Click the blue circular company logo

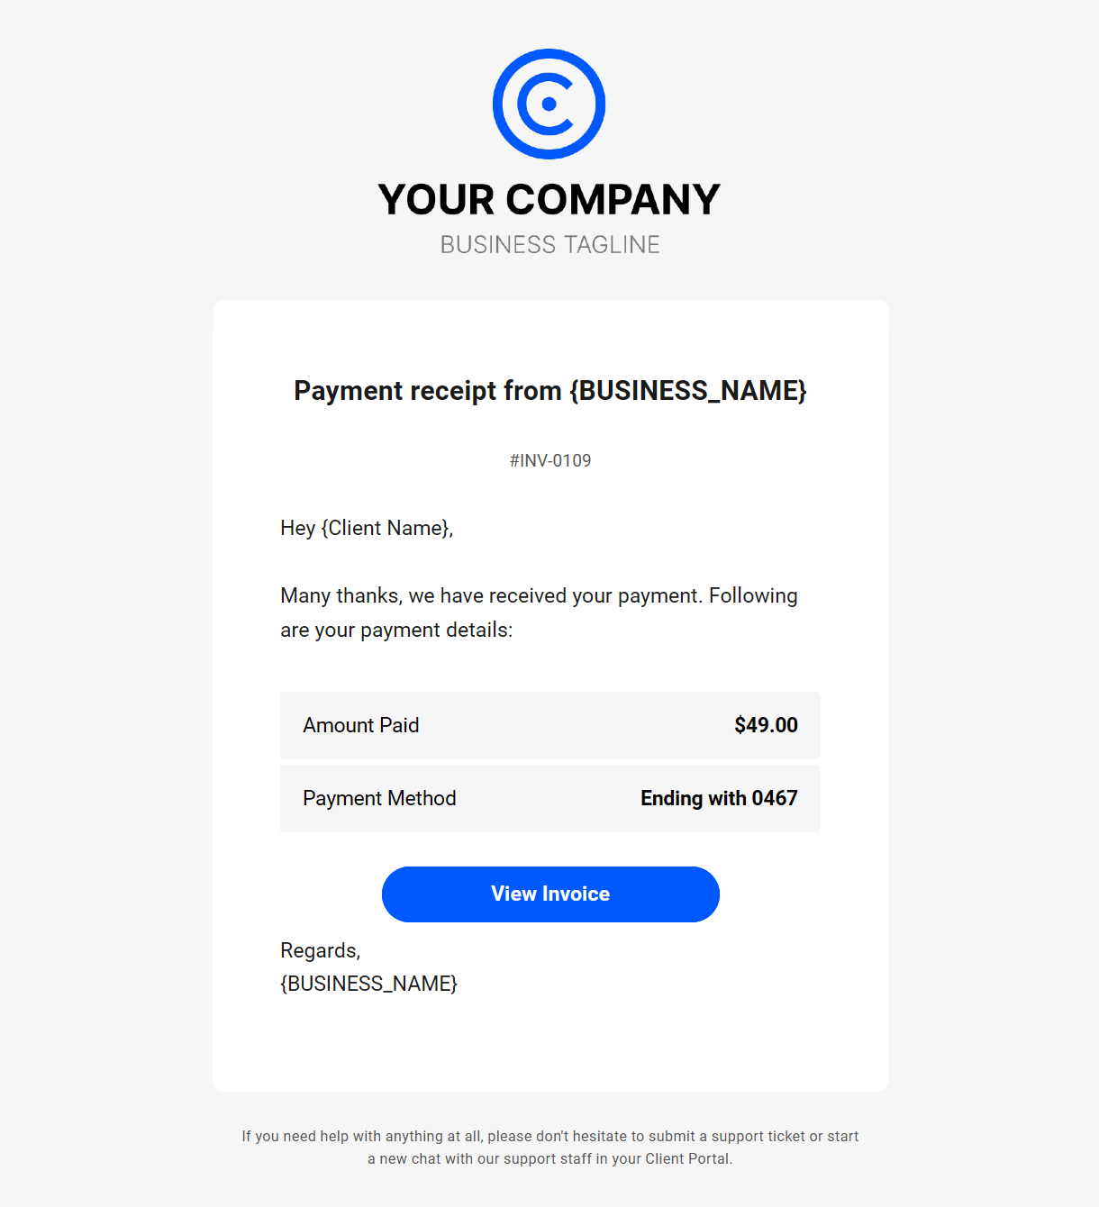549,104
